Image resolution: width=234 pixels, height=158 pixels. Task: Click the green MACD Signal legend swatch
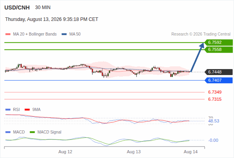pos(32,132)
